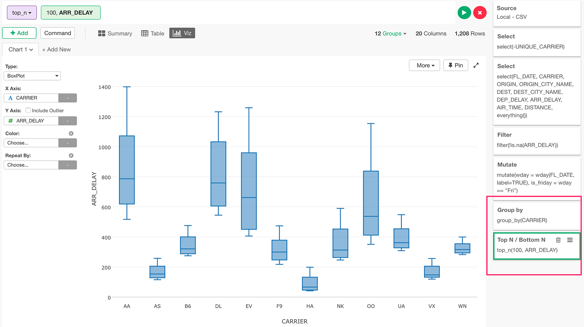Enable Include Outlier checkbox
This screenshot has height=327, width=584.
pos(28,110)
